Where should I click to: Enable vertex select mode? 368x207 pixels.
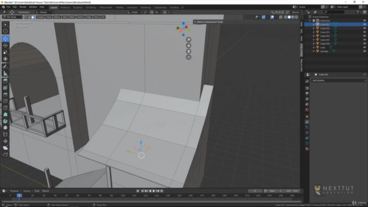tap(25, 17)
